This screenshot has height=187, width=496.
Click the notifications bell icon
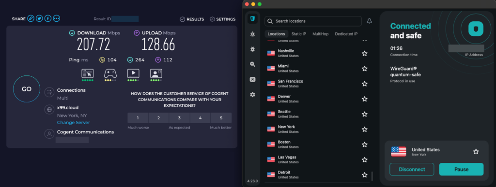point(369,21)
